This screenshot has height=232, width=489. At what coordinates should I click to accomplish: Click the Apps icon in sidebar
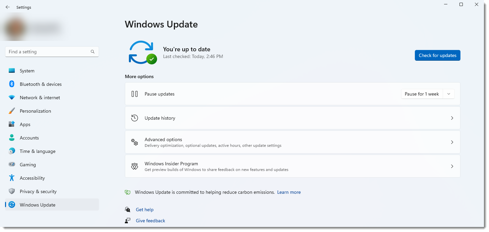12,124
